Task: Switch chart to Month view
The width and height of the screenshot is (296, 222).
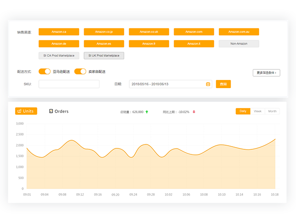Action: pyautogui.click(x=272, y=111)
